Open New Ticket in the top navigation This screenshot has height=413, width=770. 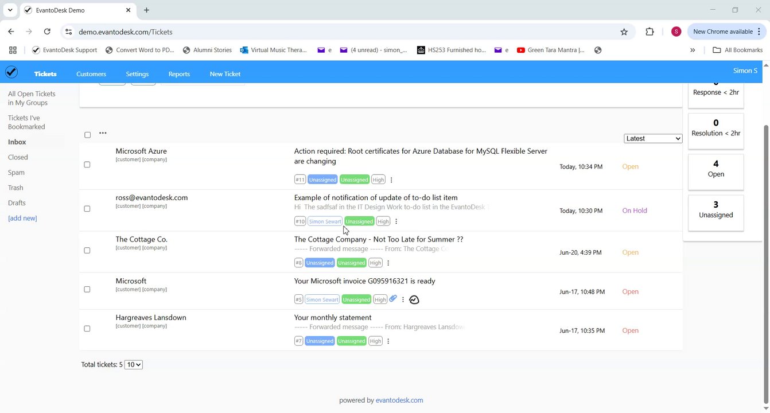pyautogui.click(x=225, y=74)
